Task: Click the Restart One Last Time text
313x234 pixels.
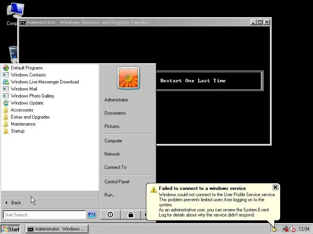Action: point(193,81)
